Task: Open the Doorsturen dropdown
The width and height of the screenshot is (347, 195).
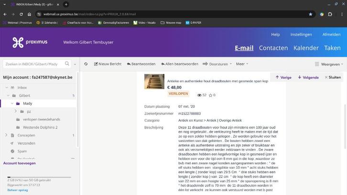Action: tap(217, 64)
